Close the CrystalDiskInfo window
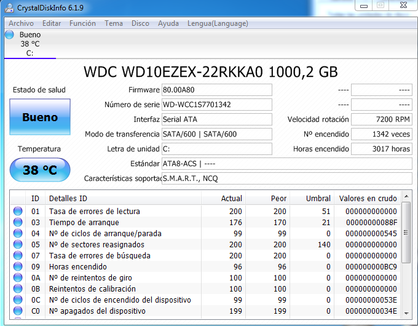This screenshot has height=326, width=418. click(x=403, y=6)
